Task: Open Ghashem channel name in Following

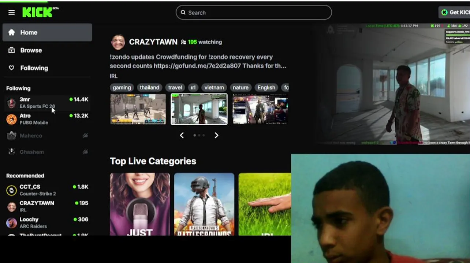Action: click(x=32, y=152)
